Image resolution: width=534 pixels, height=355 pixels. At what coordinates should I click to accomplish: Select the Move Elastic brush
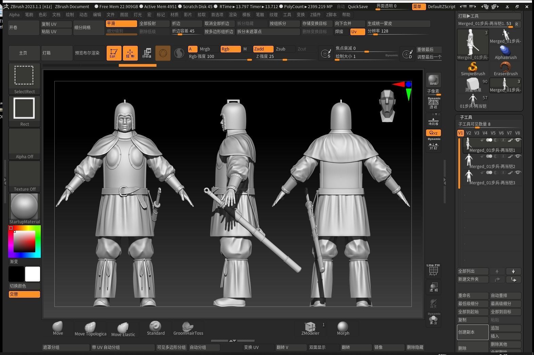(x=123, y=329)
